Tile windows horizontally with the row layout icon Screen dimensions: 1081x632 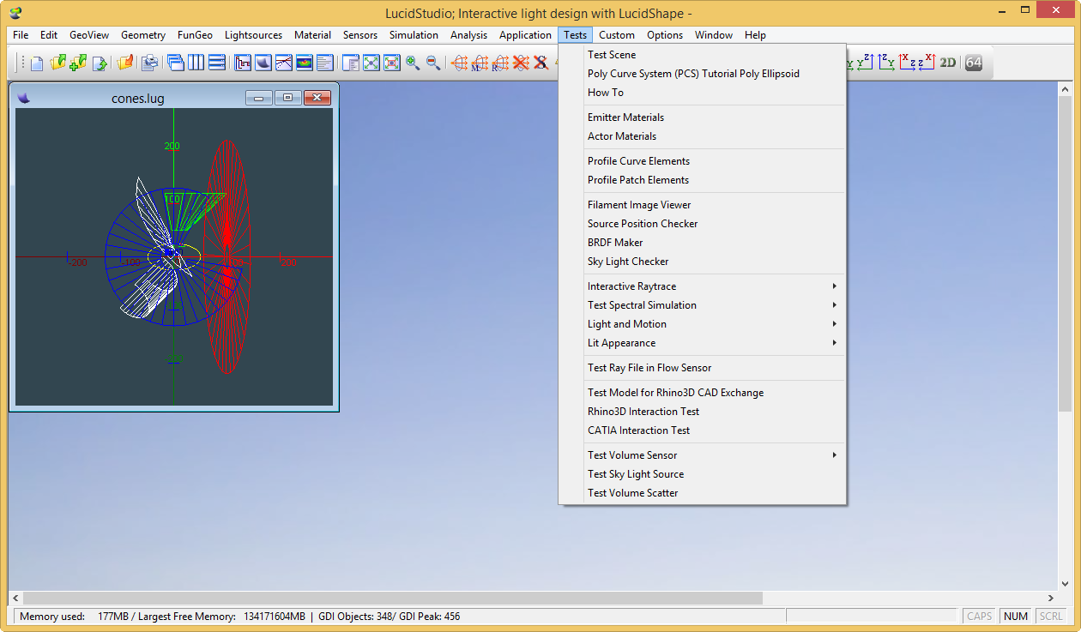pyautogui.click(x=217, y=63)
